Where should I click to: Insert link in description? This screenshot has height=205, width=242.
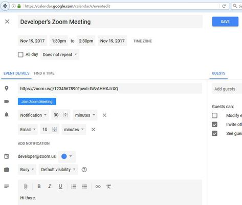[x=98, y=187]
